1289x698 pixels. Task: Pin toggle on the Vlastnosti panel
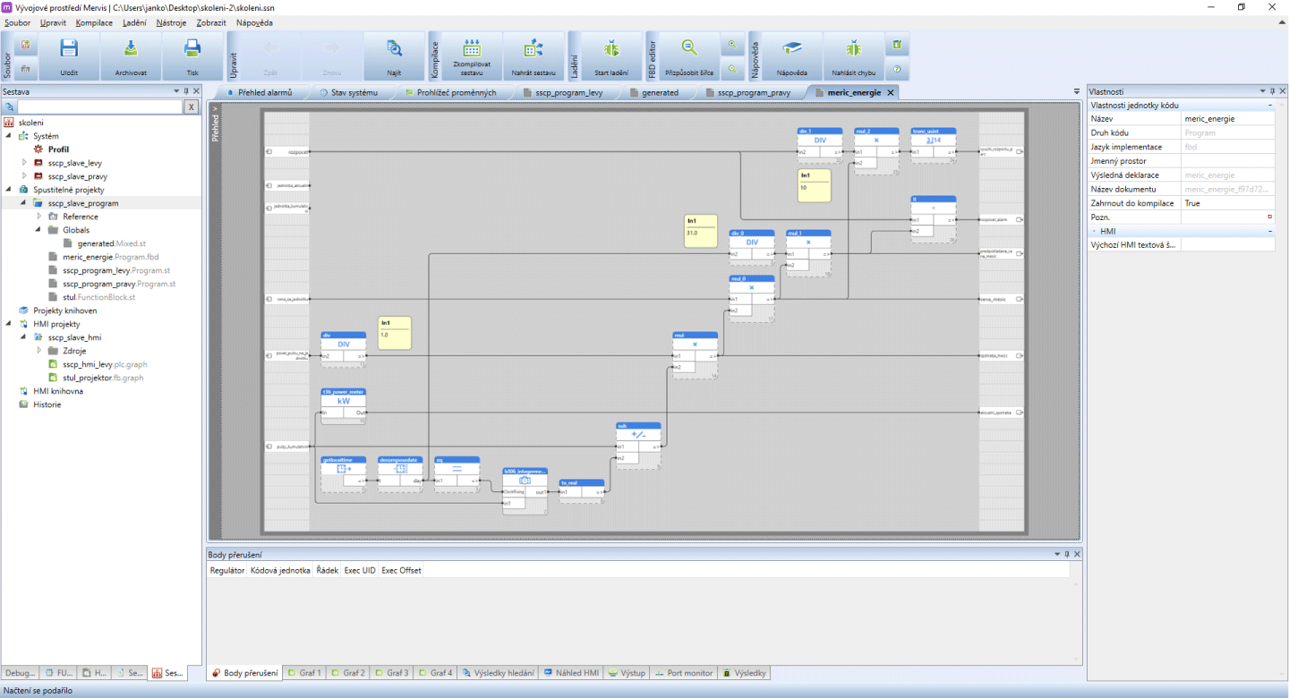(1272, 91)
